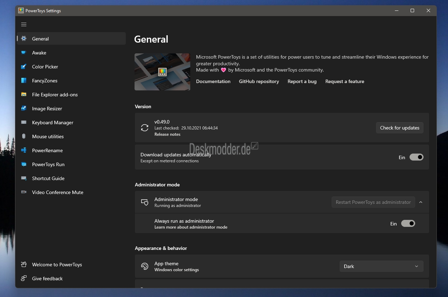Click the Awake coffee cup icon

coord(24,53)
